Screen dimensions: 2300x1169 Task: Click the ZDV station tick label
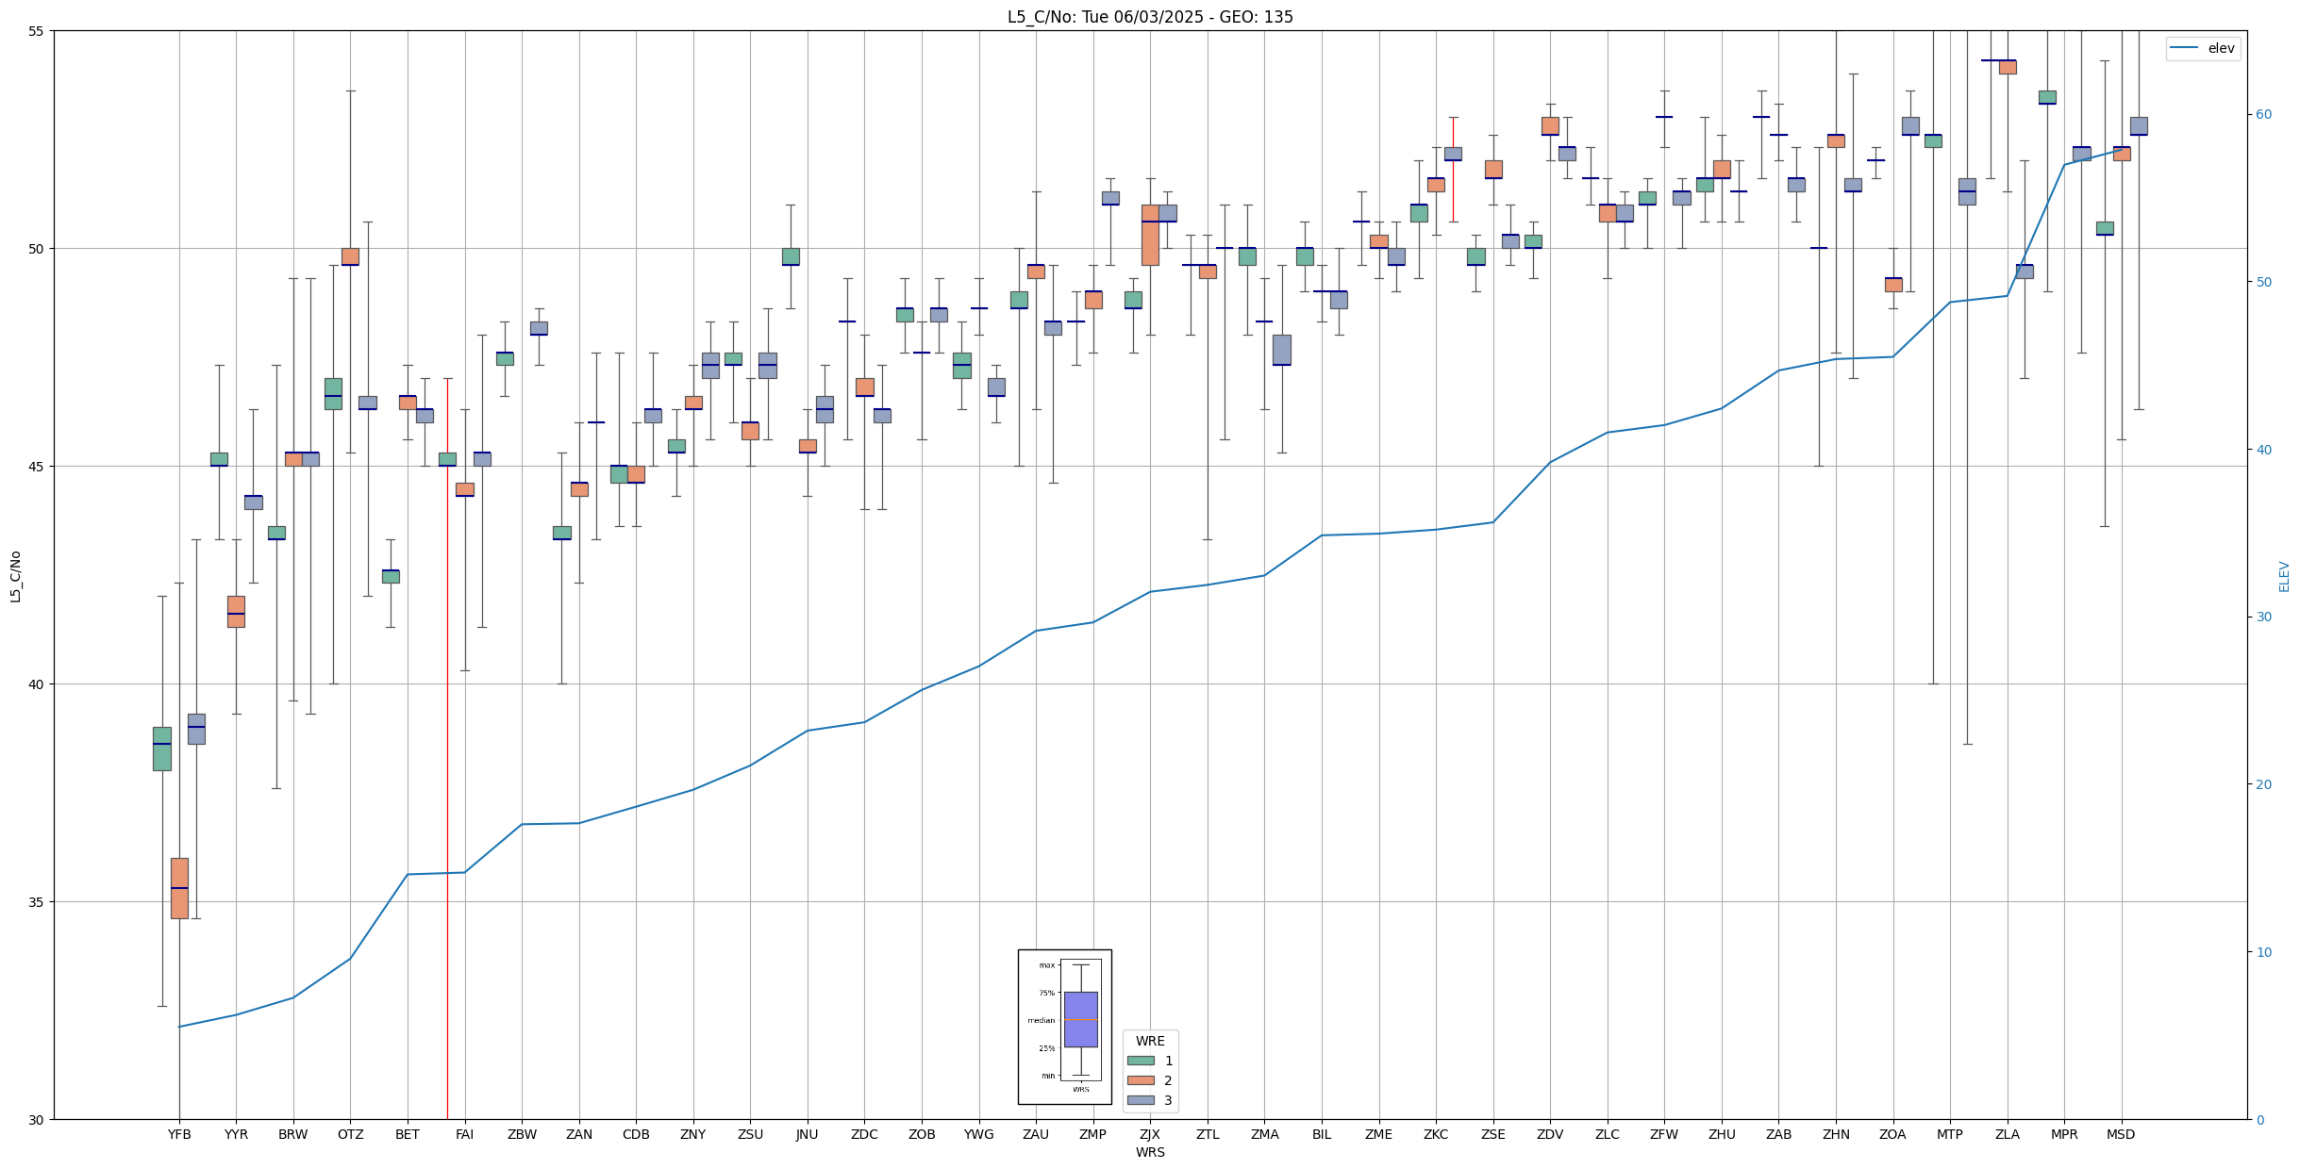tap(1550, 1134)
